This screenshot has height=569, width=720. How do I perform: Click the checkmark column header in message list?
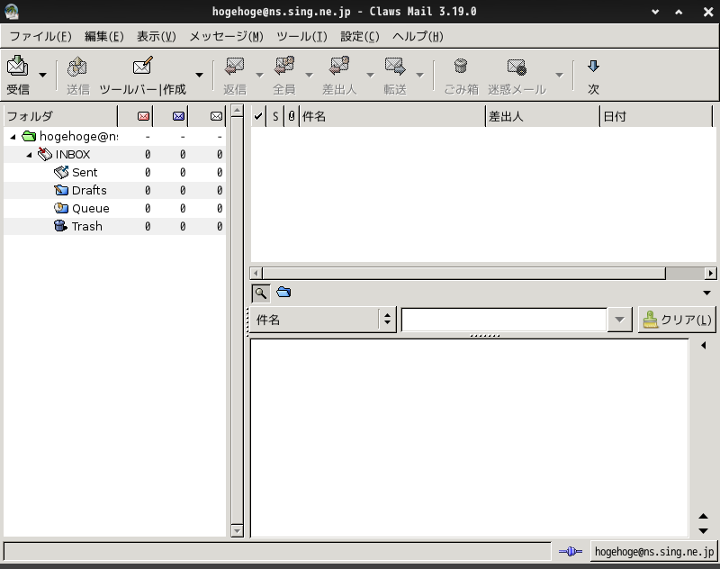(258, 116)
